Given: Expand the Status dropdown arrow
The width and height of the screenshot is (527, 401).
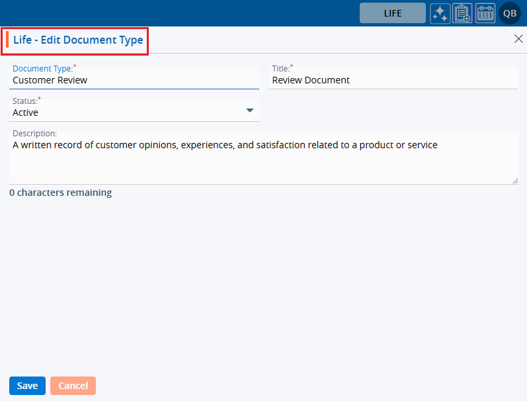Looking at the screenshot, I should (x=250, y=111).
